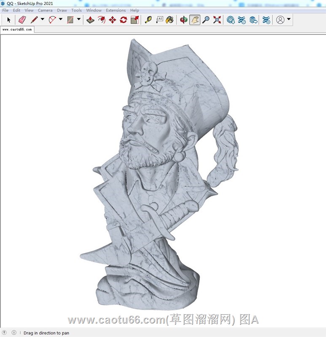Select the arrow Select tool
The image size is (326, 337).
point(8,20)
